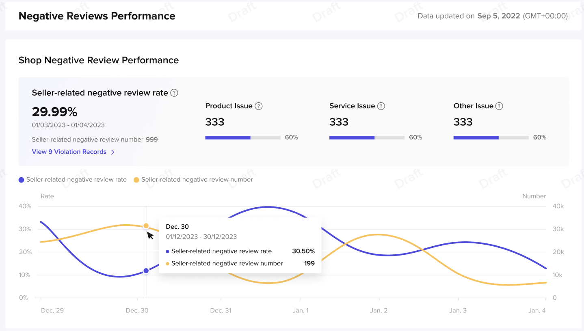The height and width of the screenshot is (331, 584).
Task: Expand arrow next to View 9 Violation Records
Action: click(x=113, y=152)
